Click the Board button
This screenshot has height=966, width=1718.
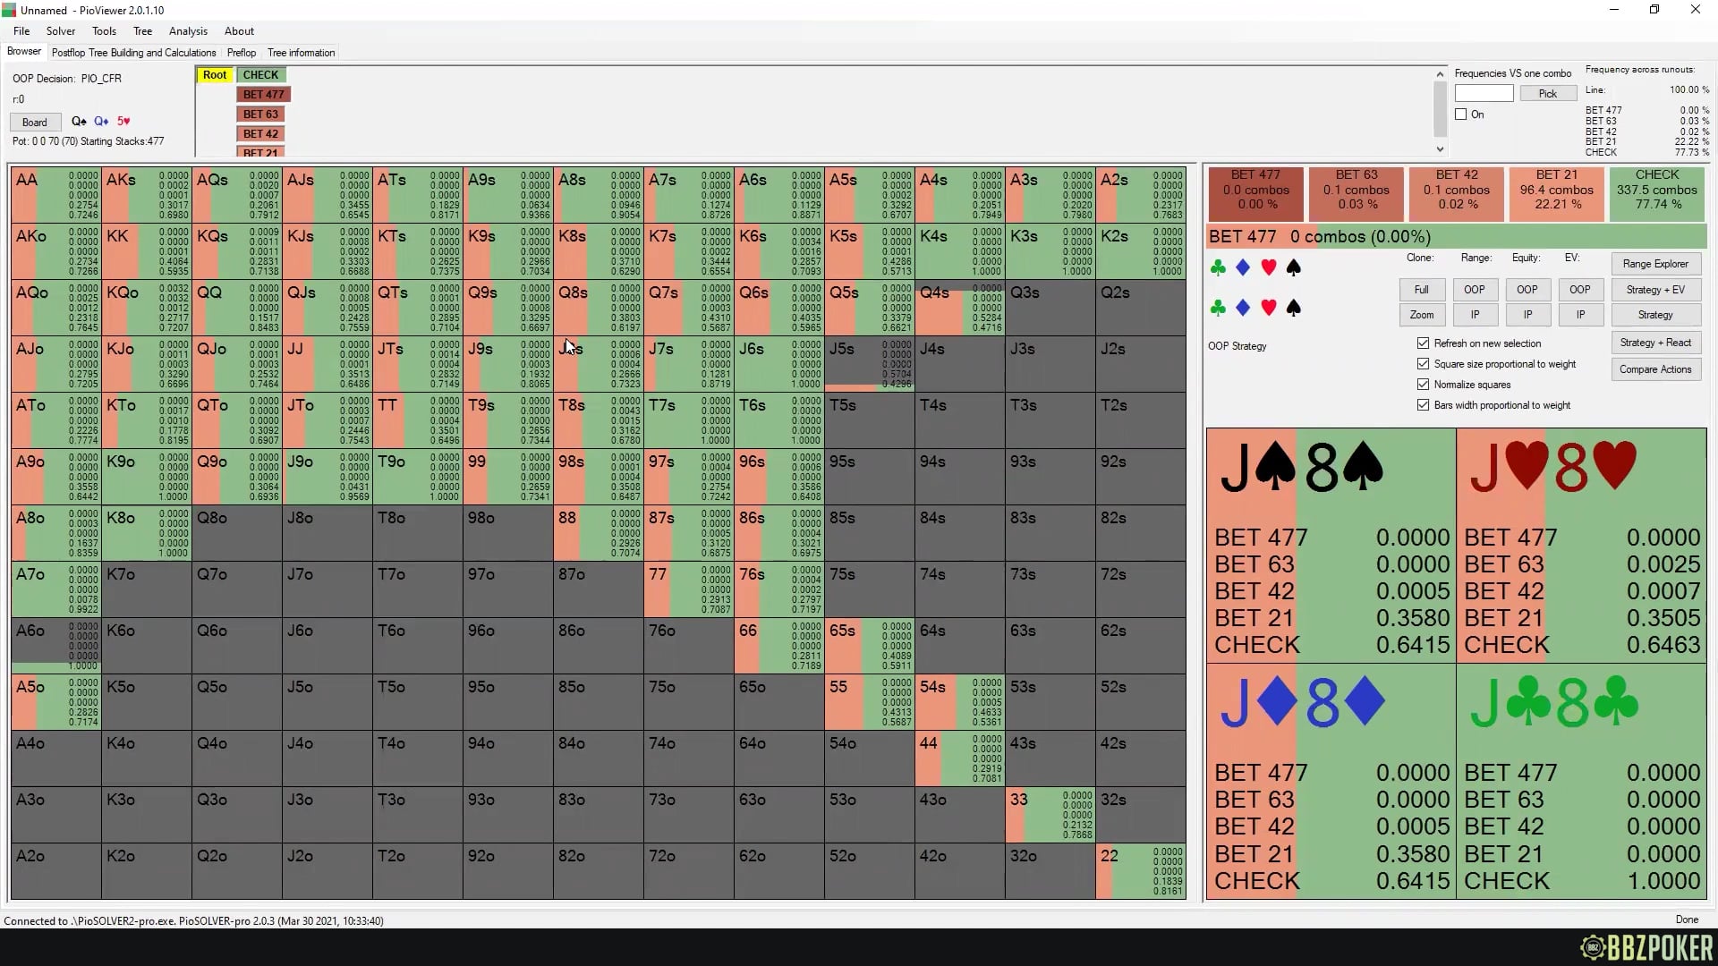pyautogui.click(x=34, y=122)
